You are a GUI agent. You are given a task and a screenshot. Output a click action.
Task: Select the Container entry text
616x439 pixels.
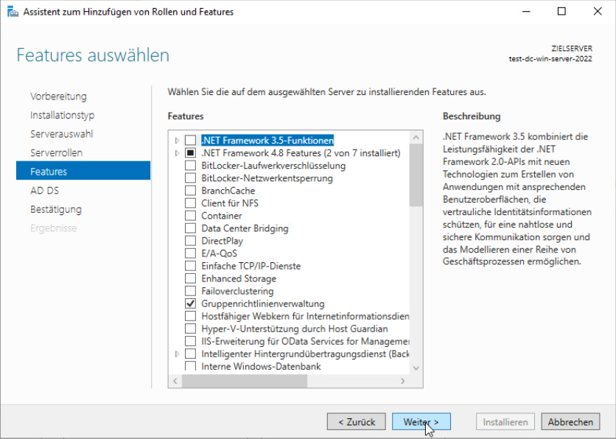[222, 216]
